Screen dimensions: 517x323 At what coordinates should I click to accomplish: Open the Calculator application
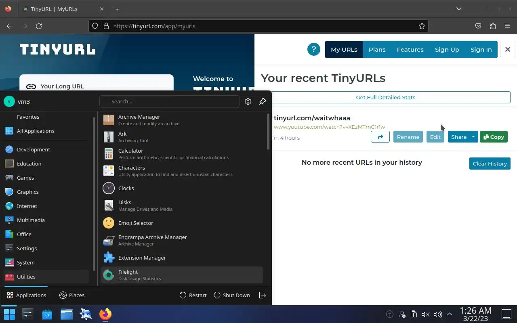pyautogui.click(x=182, y=154)
